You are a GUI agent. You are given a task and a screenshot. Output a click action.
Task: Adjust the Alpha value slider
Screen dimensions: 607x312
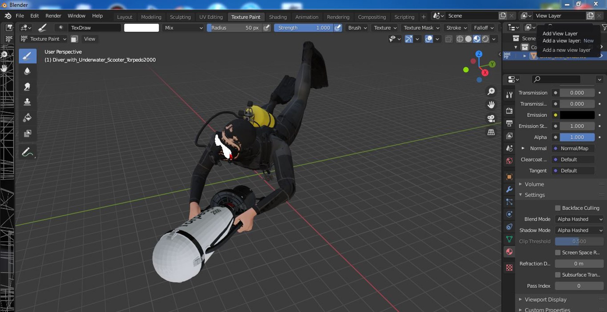(577, 137)
